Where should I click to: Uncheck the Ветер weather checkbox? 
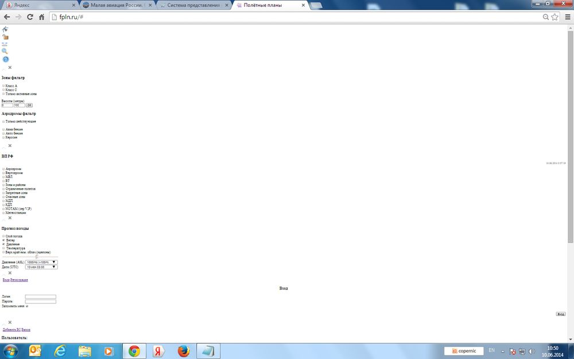3,240
